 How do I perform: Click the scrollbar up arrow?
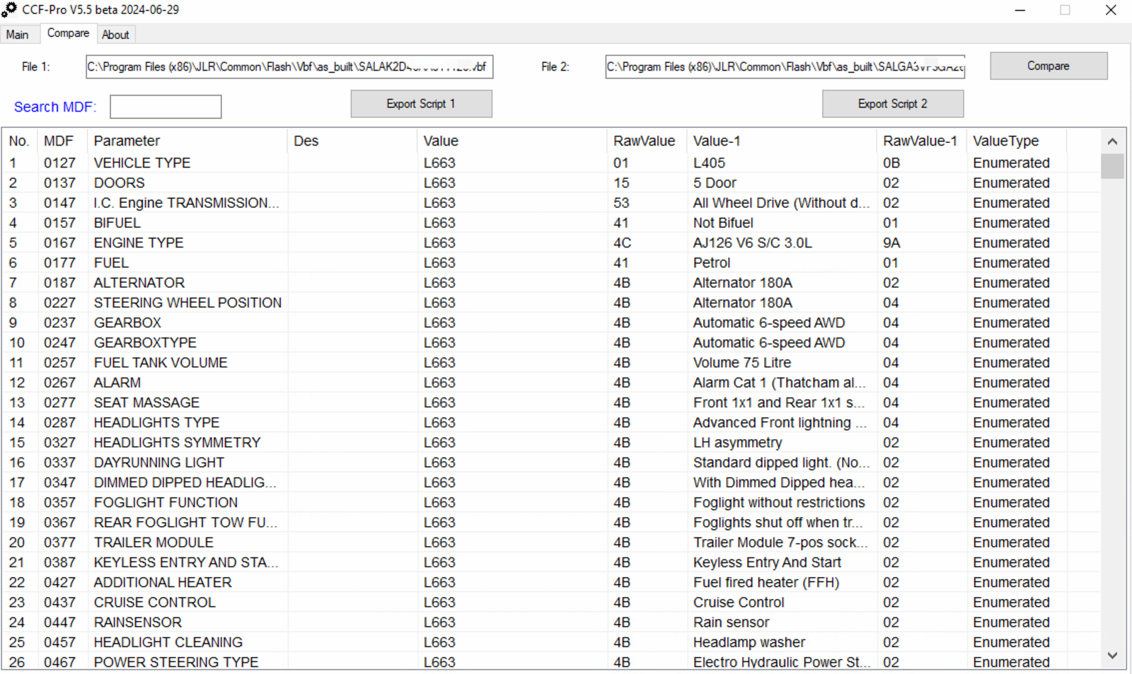pos(1112,141)
